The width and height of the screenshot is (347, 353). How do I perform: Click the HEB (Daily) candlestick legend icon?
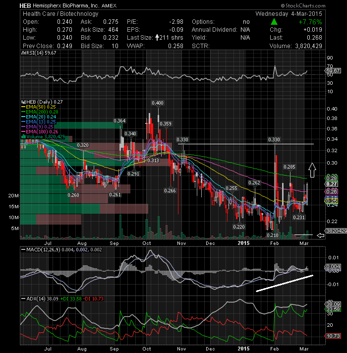[x=23, y=102]
